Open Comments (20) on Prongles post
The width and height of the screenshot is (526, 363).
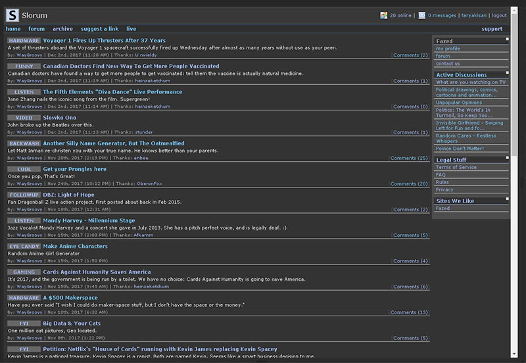[409, 184]
